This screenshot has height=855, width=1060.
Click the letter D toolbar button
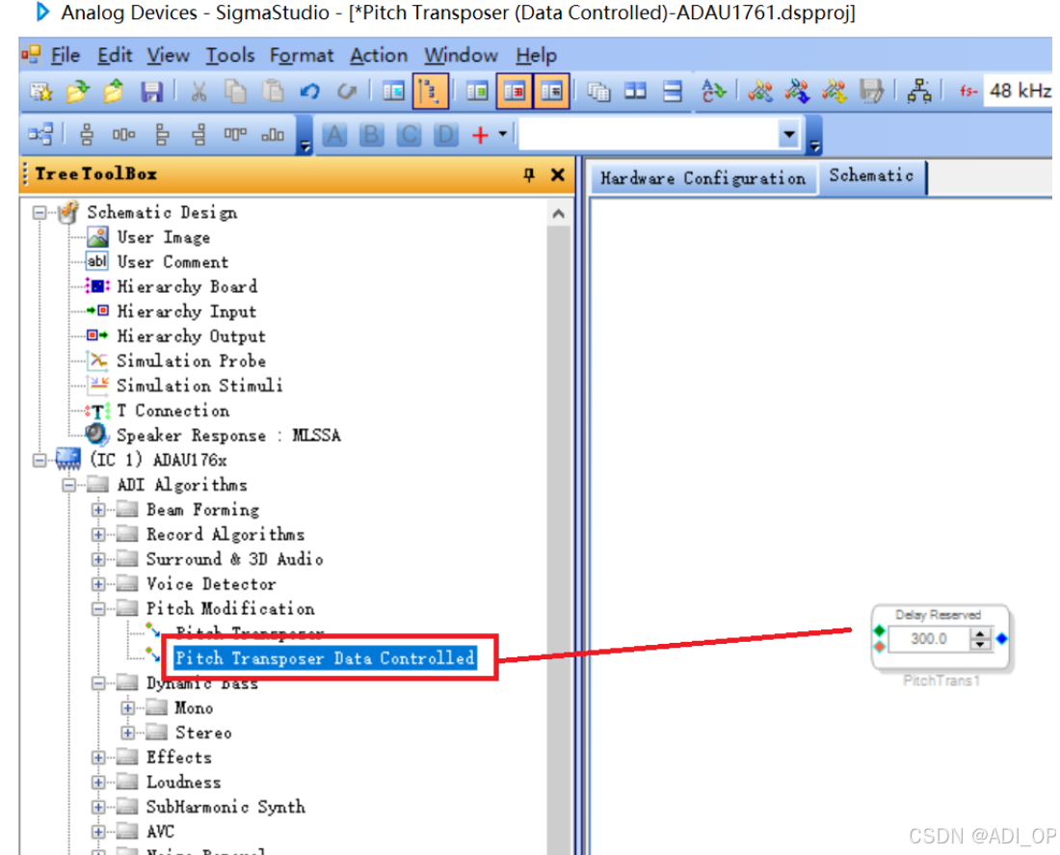click(x=445, y=135)
